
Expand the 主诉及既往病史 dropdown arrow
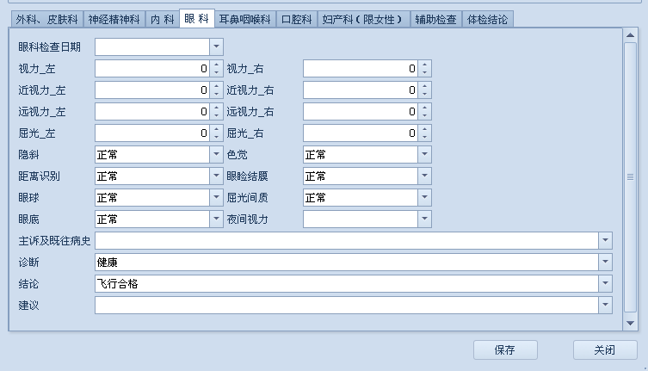coord(605,240)
